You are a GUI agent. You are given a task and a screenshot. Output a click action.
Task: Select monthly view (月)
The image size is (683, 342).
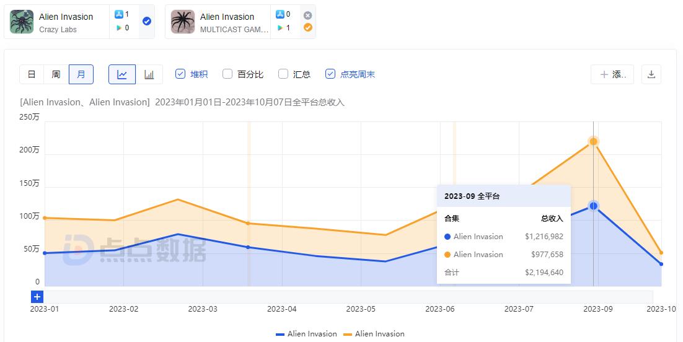(x=81, y=74)
